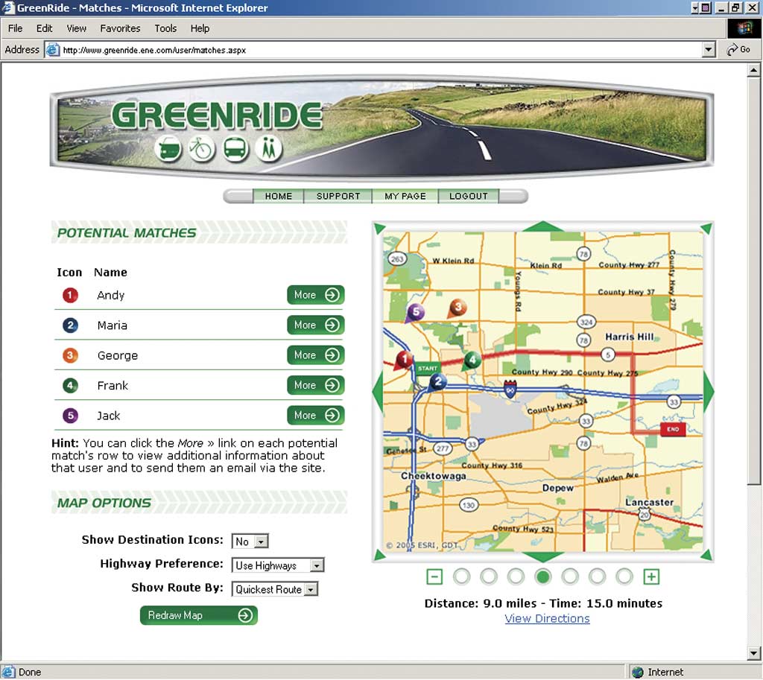Image resolution: width=763 pixels, height=680 pixels.
Task: Open the View Directions link
Action: (x=547, y=619)
